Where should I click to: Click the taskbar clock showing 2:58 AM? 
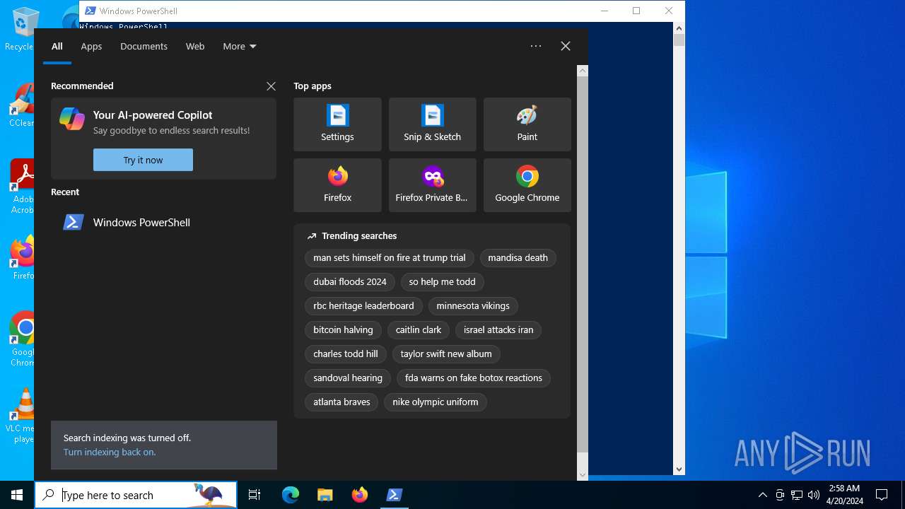pyautogui.click(x=844, y=495)
